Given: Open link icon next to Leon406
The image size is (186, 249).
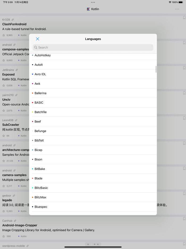Looking at the screenshot, I should click(16, 120).
